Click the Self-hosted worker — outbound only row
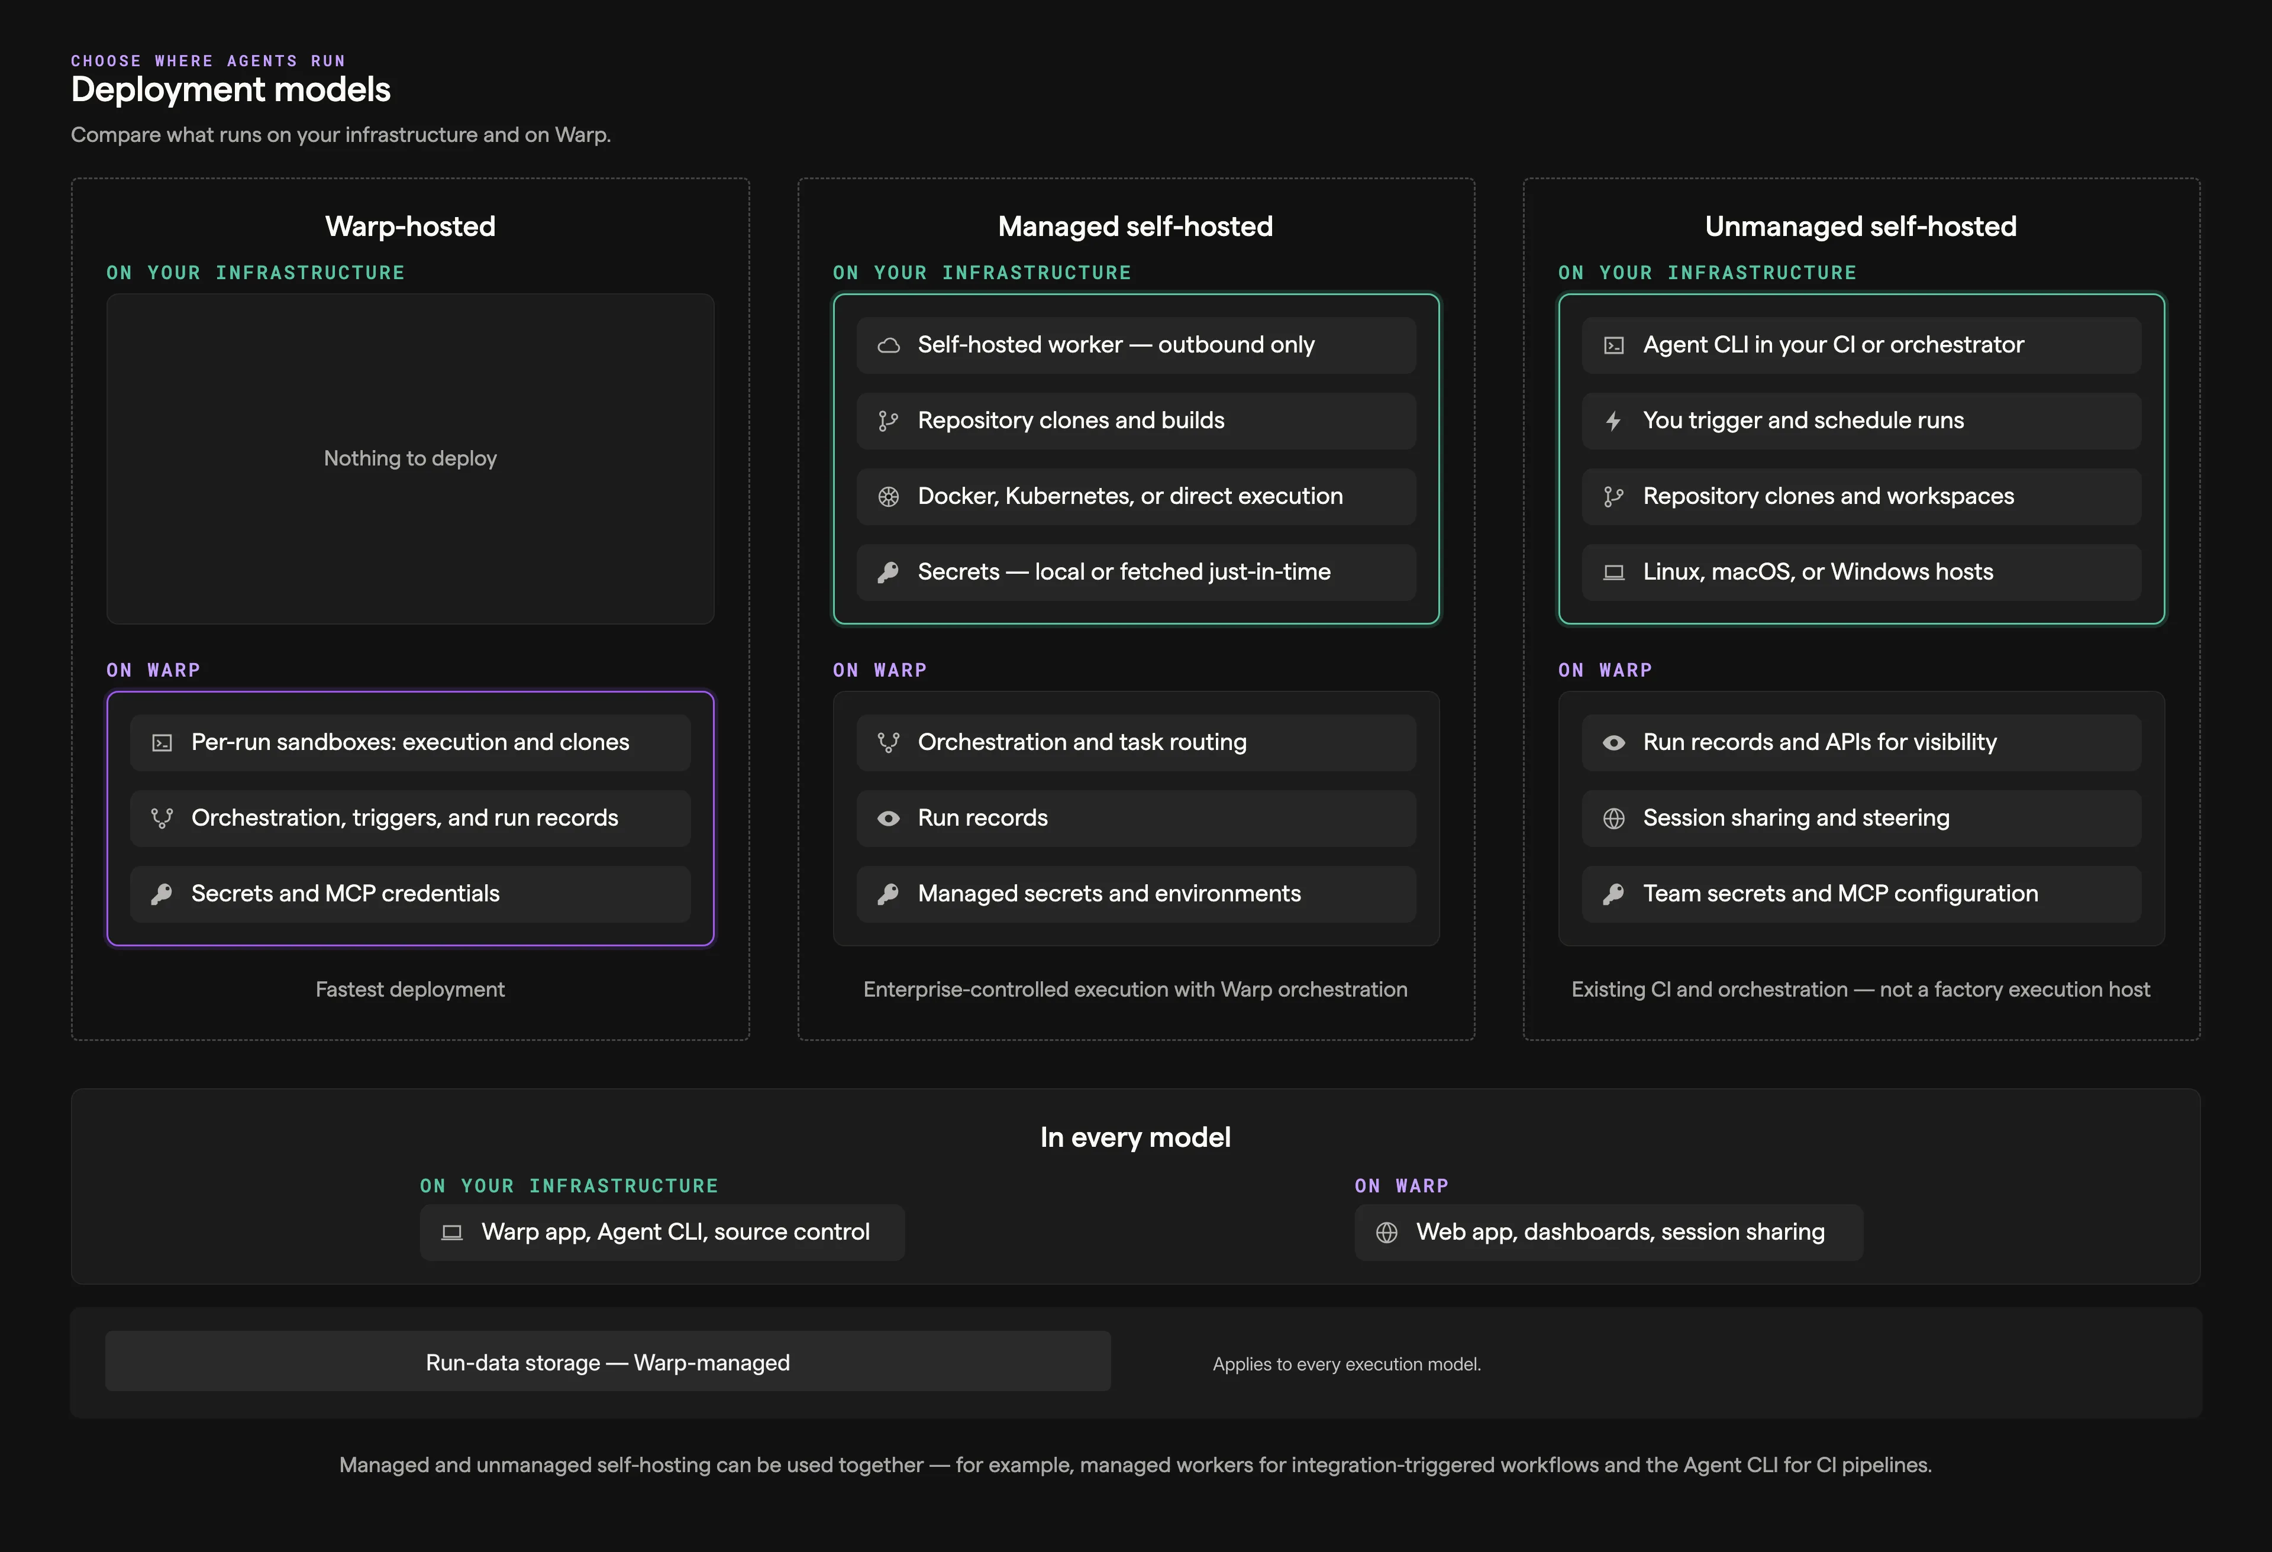Viewport: 2272px width, 1552px height. pyautogui.click(x=1136, y=345)
